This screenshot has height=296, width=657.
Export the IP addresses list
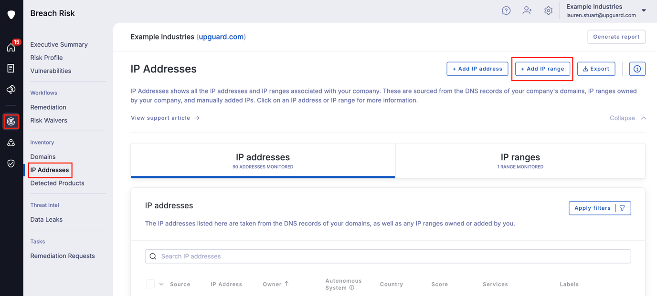tap(596, 69)
